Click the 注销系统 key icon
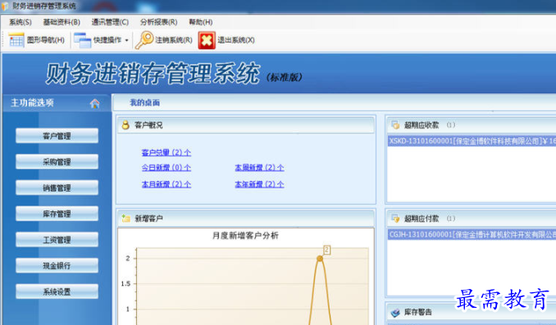This screenshot has width=556, height=325. click(x=144, y=40)
